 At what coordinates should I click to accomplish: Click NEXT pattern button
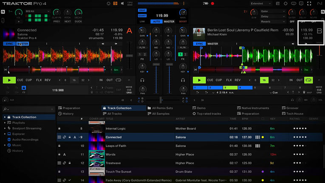[x=68, y=22]
